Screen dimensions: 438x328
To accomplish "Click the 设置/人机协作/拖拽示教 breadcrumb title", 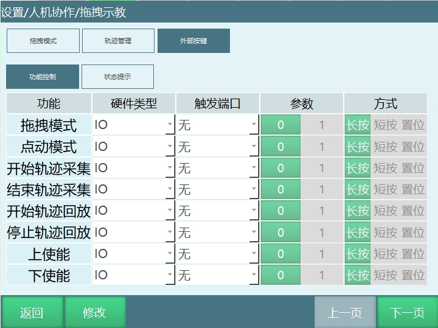I will pyautogui.click(x=64, y=12).
